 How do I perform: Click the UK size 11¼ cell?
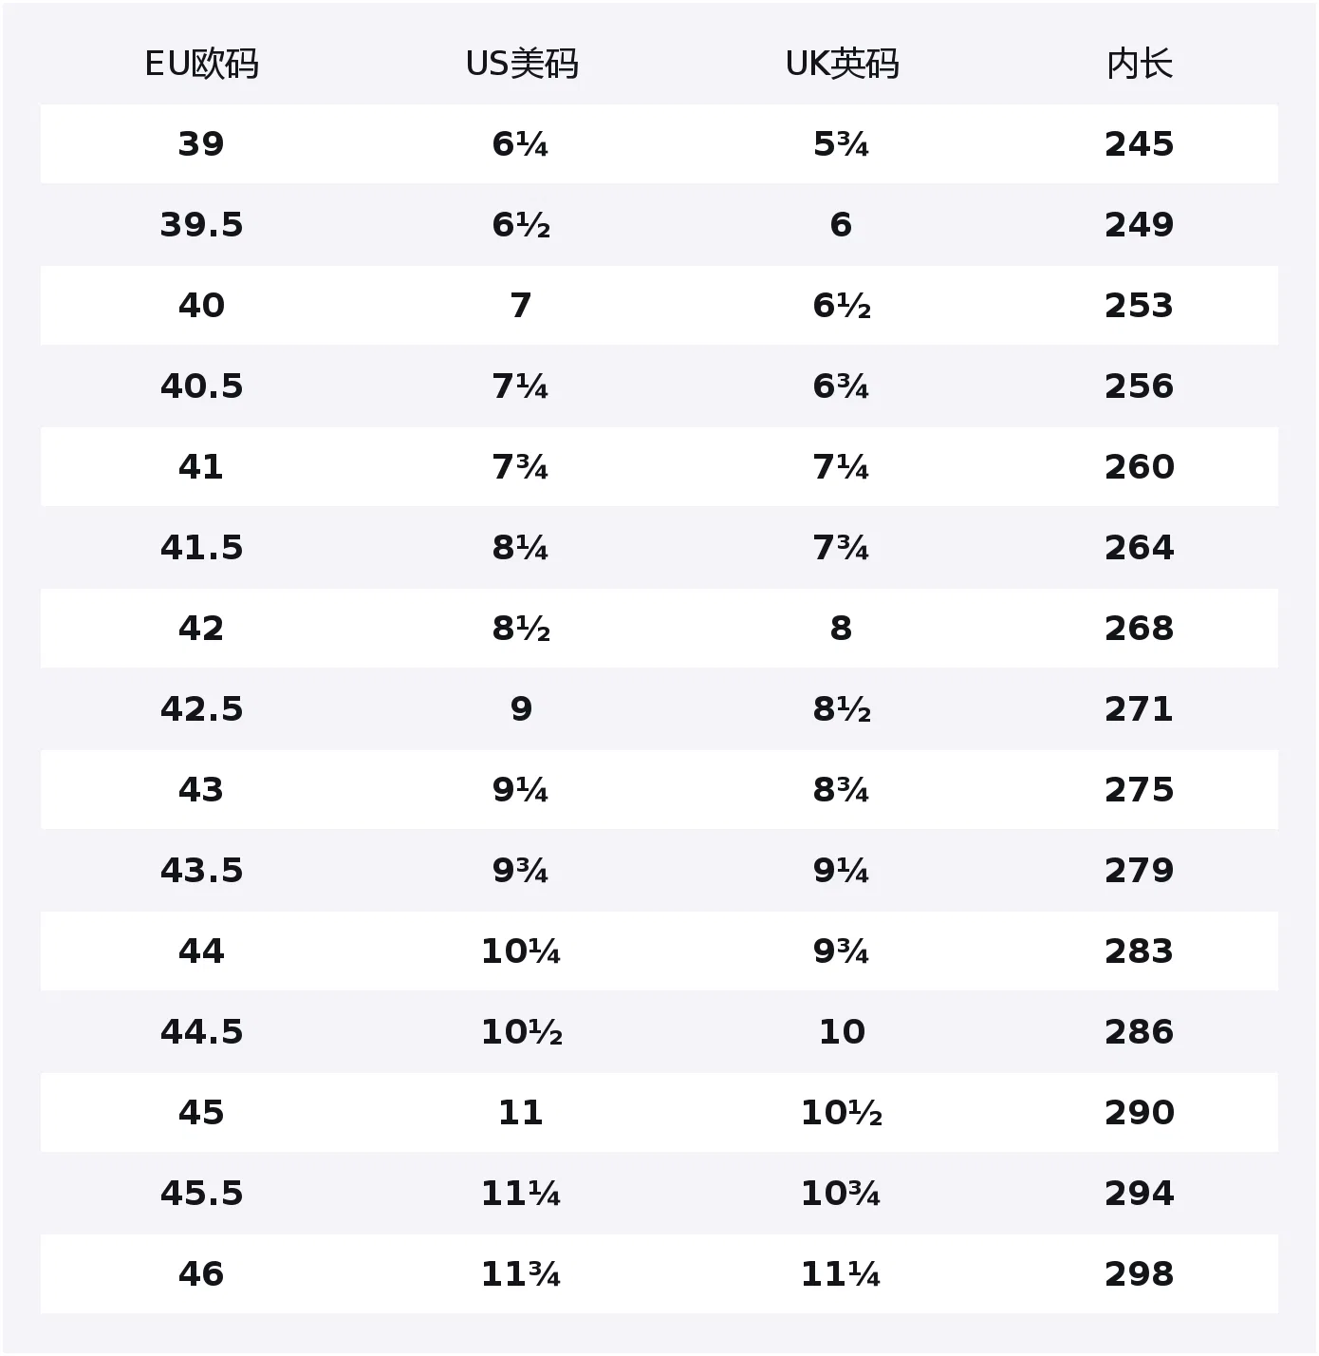pos(841,1274)
